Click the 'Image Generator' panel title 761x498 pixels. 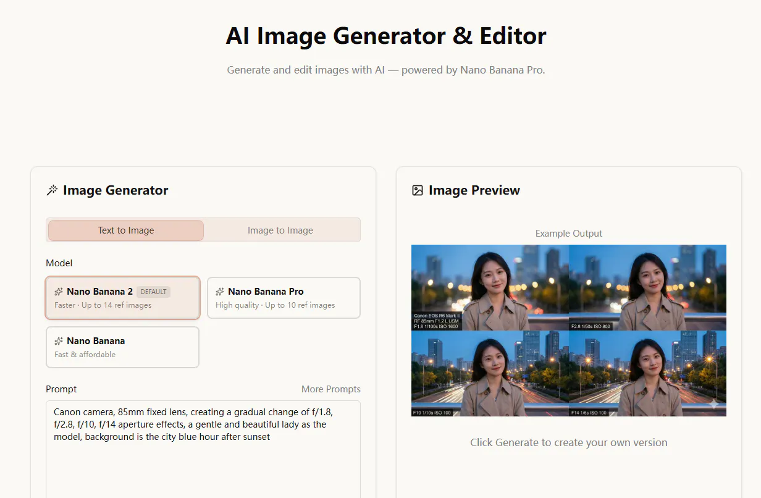click(x=116, y=190)
